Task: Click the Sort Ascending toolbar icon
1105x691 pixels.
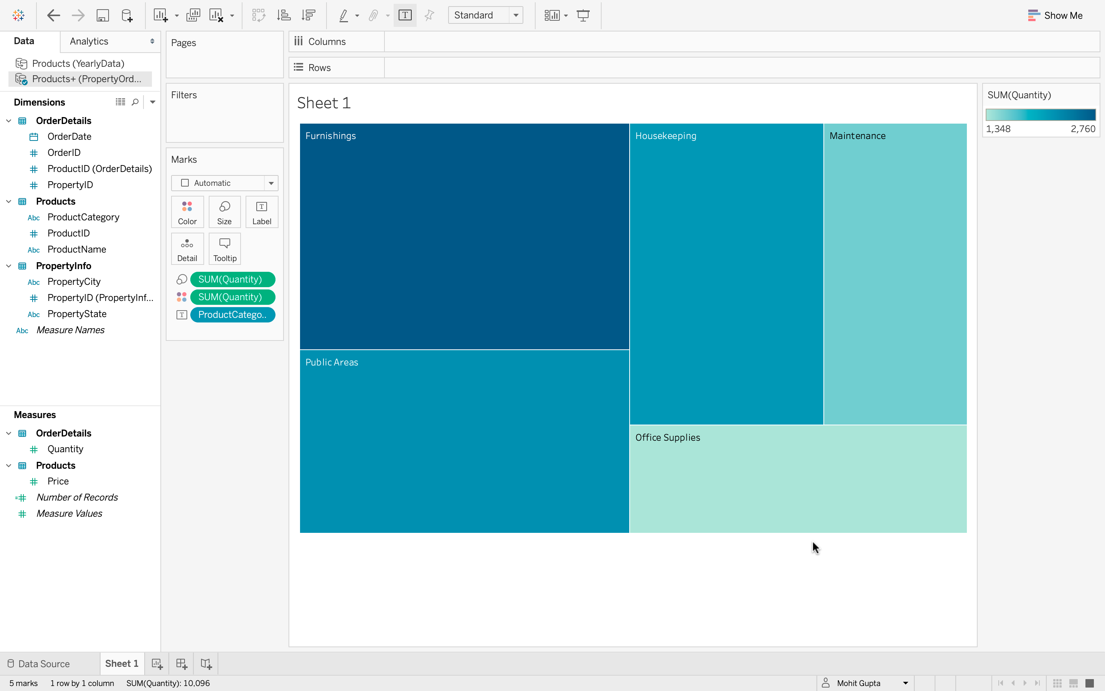Action: pyautogui.click(x=284, y=15)
